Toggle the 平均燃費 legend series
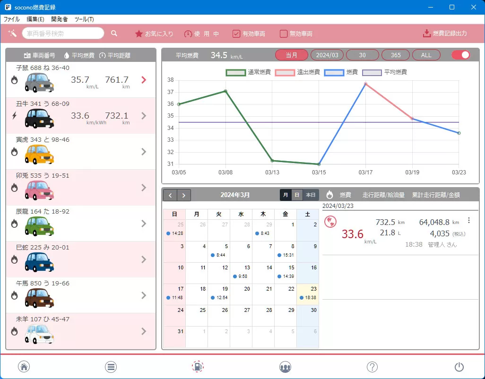Viewport: 485px width, 379px height. click(384, 72)
